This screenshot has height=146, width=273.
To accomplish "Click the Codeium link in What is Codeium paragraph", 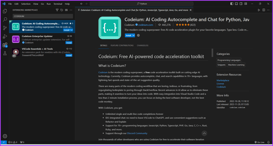I will tap(103, 72).
